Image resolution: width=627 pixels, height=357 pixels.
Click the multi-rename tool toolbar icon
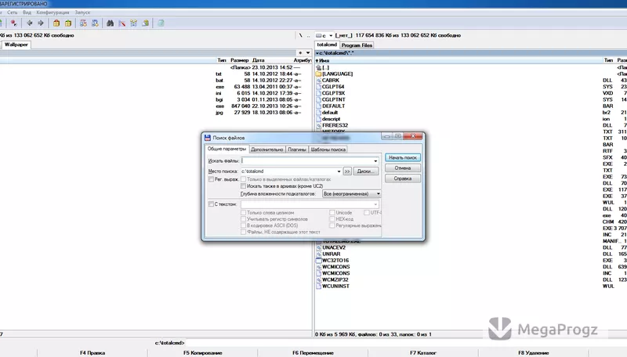(x=122, y=23)
